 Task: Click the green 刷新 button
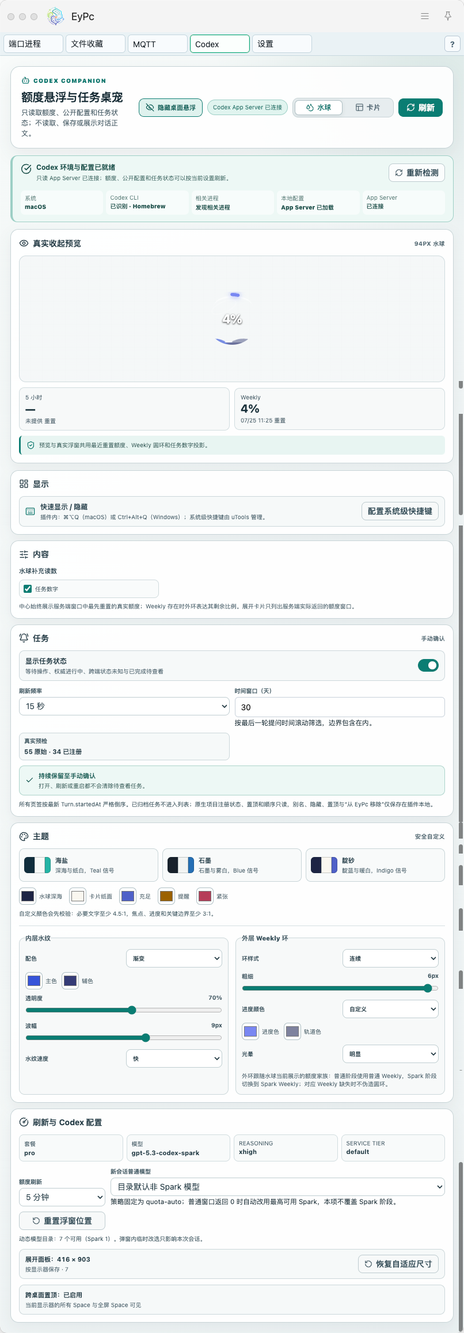click(420, 108)
